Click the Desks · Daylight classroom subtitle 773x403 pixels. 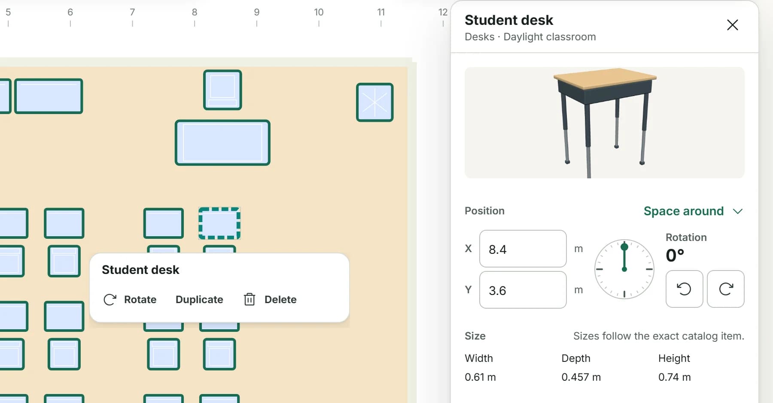pyautogui.click(x=530, y=37)
